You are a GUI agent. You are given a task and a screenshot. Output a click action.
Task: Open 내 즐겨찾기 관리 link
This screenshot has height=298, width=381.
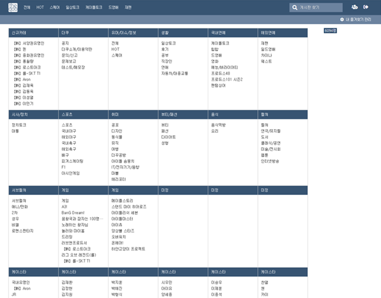(361, 20)
